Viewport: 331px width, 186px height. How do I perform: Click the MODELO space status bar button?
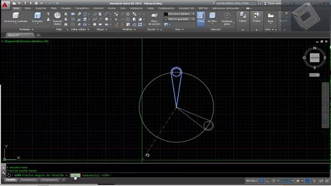tap(252, 181)
